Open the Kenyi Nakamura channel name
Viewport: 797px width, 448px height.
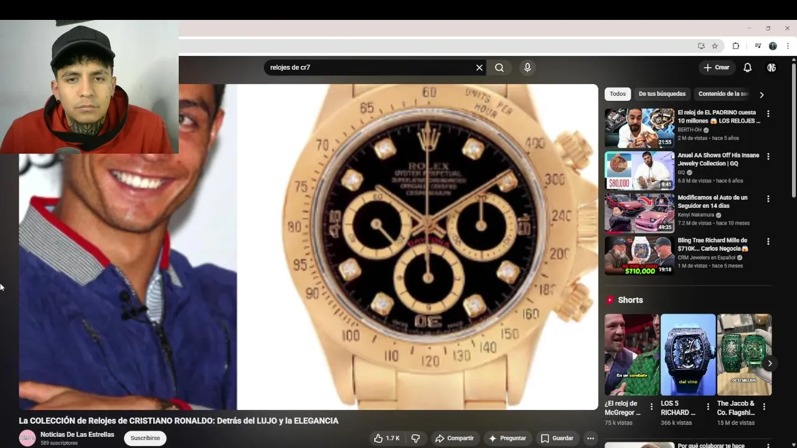(x=696, y=215)
